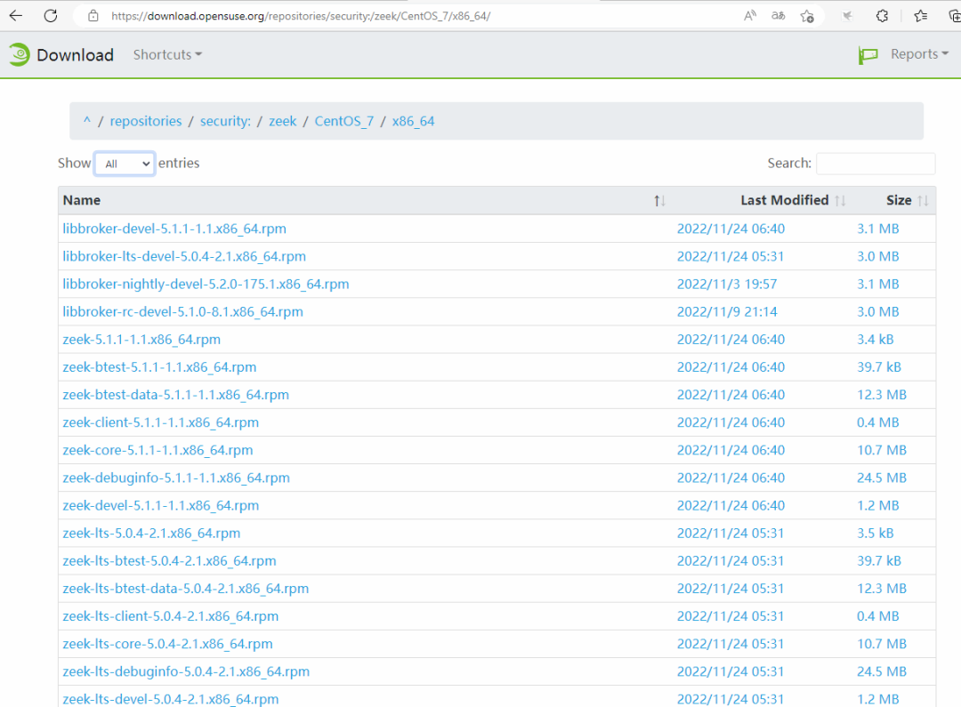Open the browser extensions puzzle icon
Screen dimensions: 961x707
pyautogui.click(x=882, y=16)
